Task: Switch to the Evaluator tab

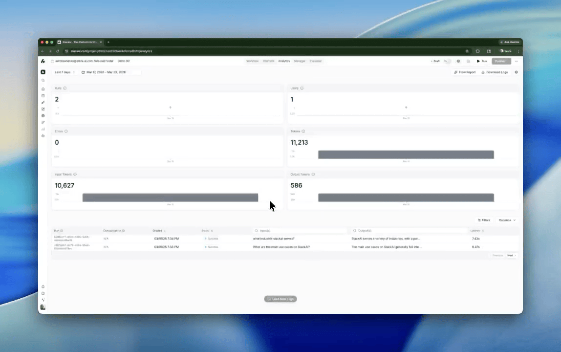Action: pyautogui.click(x=316, y=61)
